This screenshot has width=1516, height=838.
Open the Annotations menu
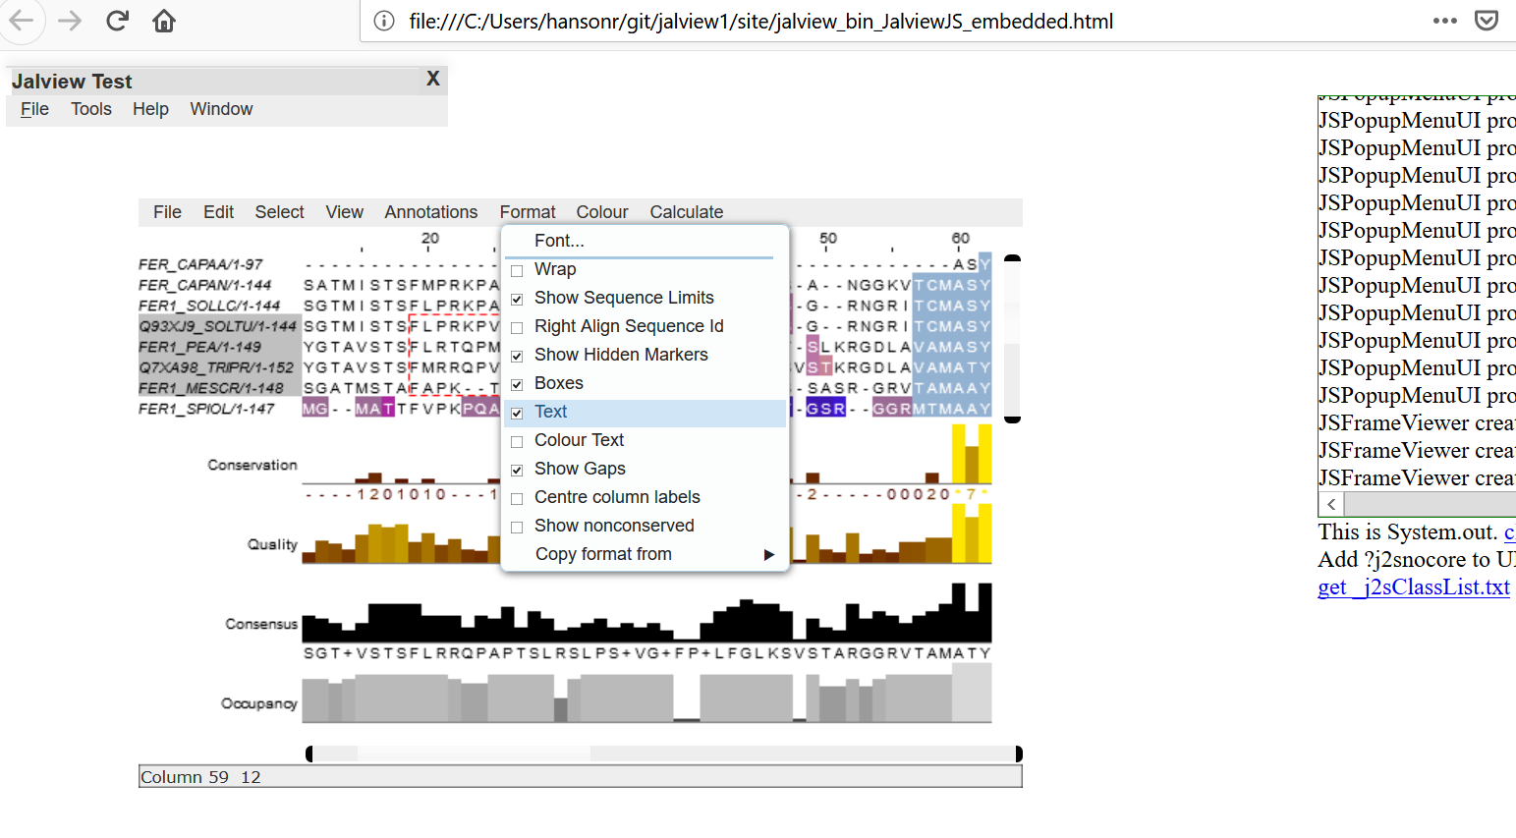(431, 212)
